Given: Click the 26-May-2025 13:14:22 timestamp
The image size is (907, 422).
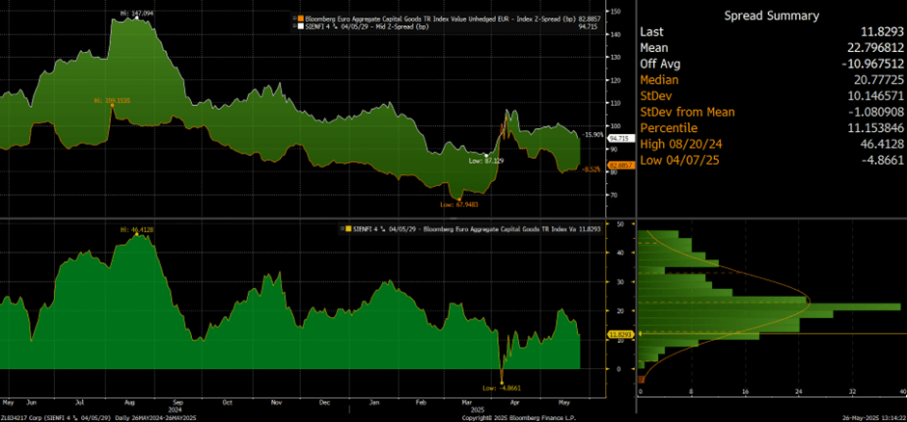Looking at the screenshot, I should point(874,417).
